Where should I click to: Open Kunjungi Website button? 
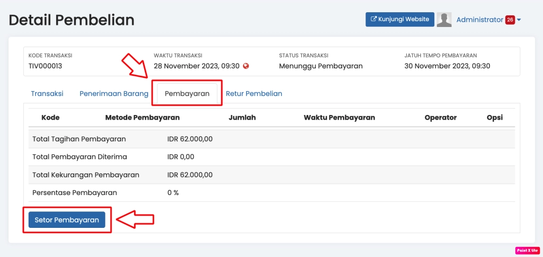(400, 20)
